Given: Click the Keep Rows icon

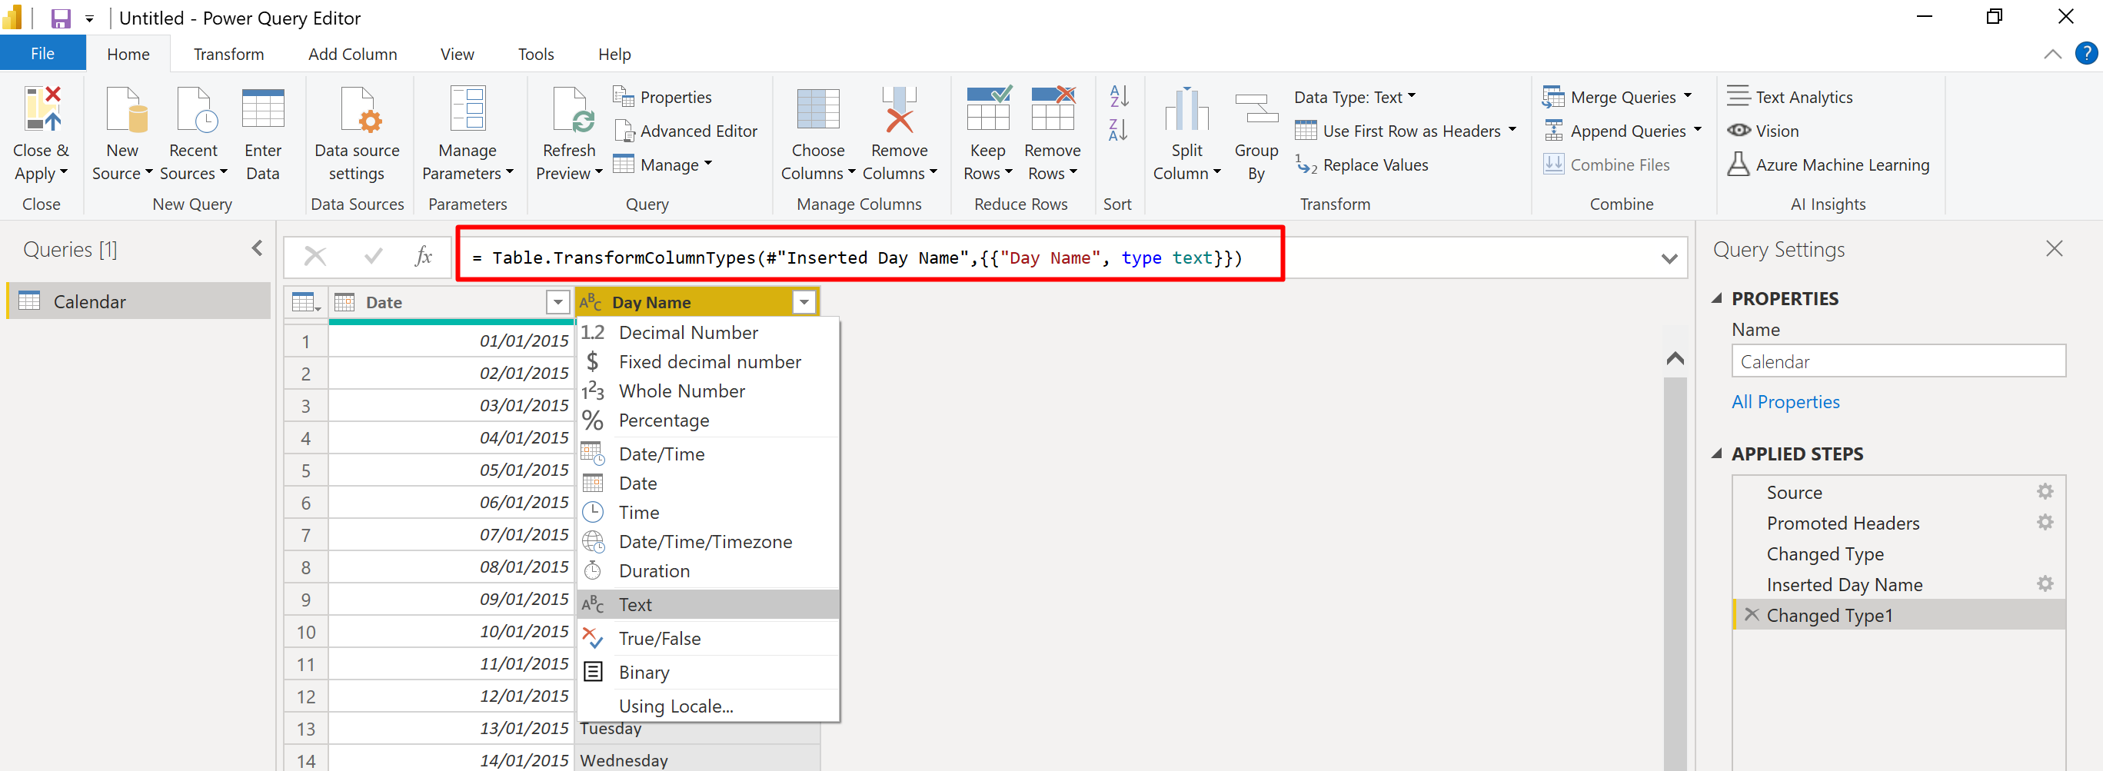Looking at the screenshot, I should [989, 107].
